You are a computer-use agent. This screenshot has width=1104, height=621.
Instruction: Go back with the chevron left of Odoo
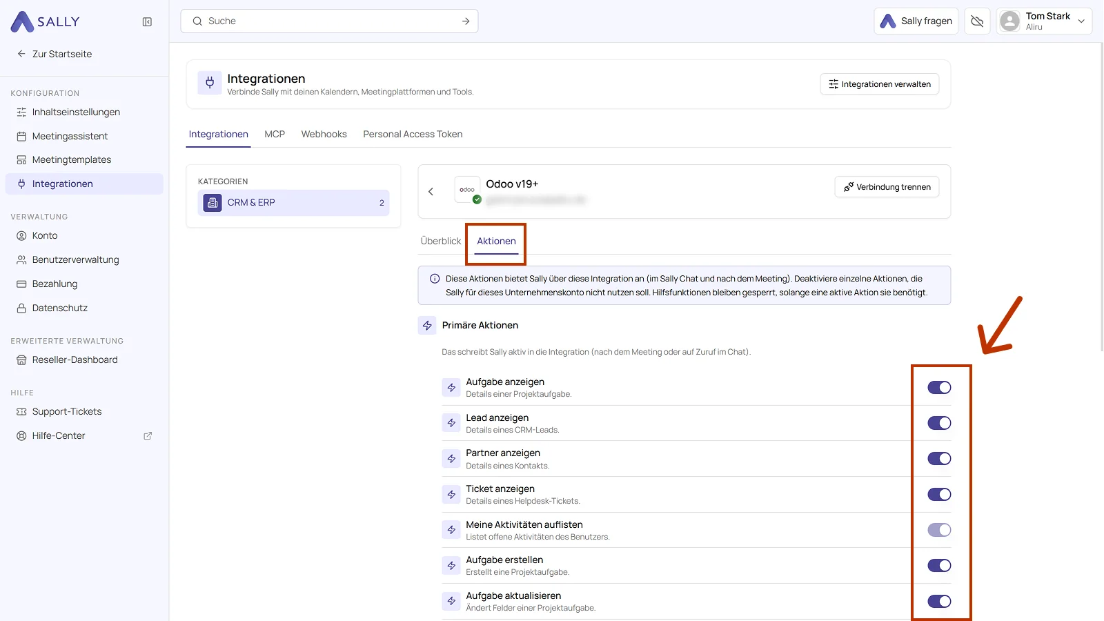(x=431, y=192)
